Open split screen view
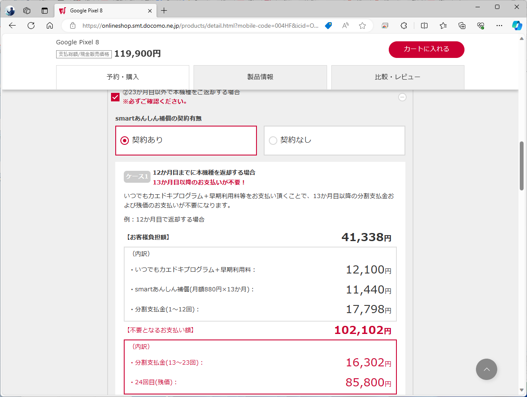527x397 pixels. (x=424, y=26)
